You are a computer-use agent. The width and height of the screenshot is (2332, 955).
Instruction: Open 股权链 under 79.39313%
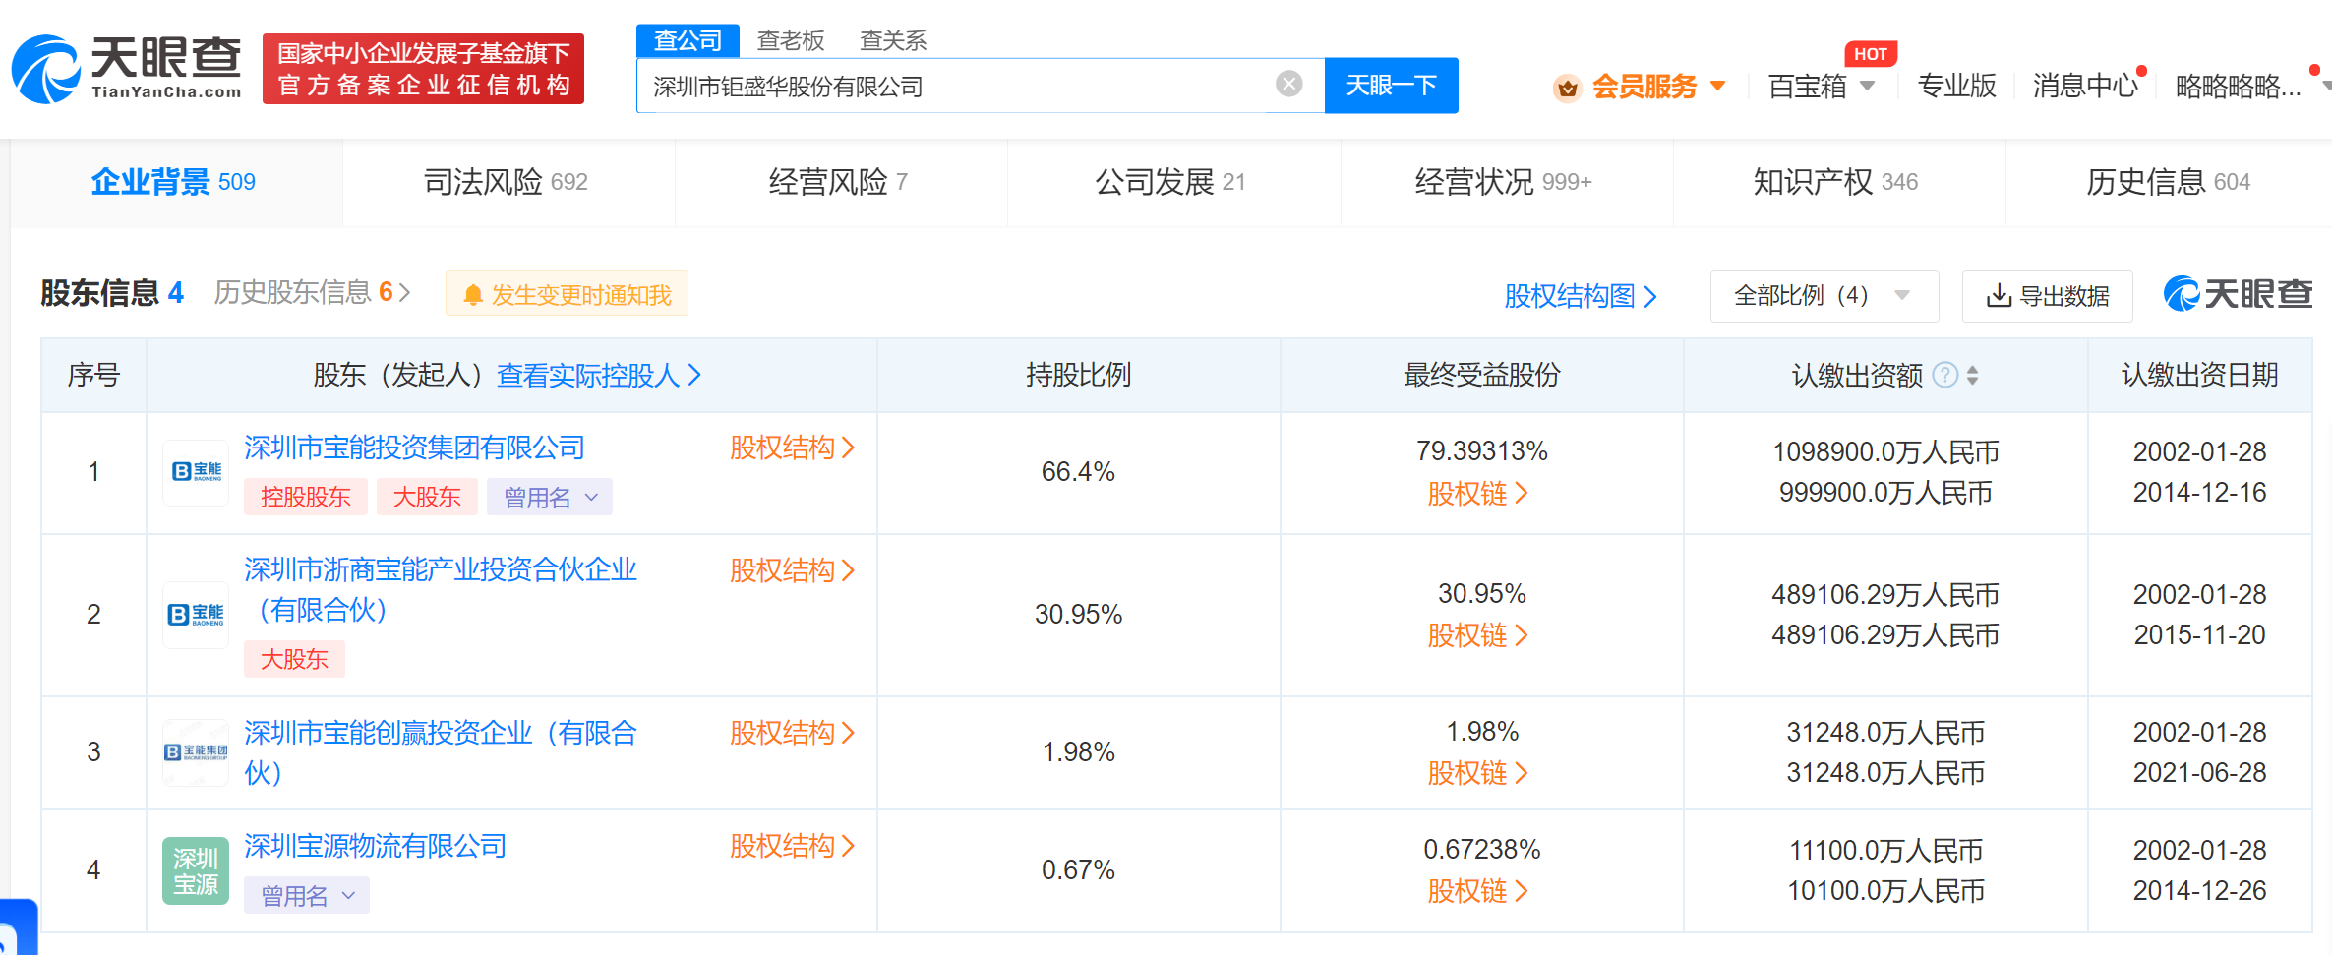pos(1478,494)
